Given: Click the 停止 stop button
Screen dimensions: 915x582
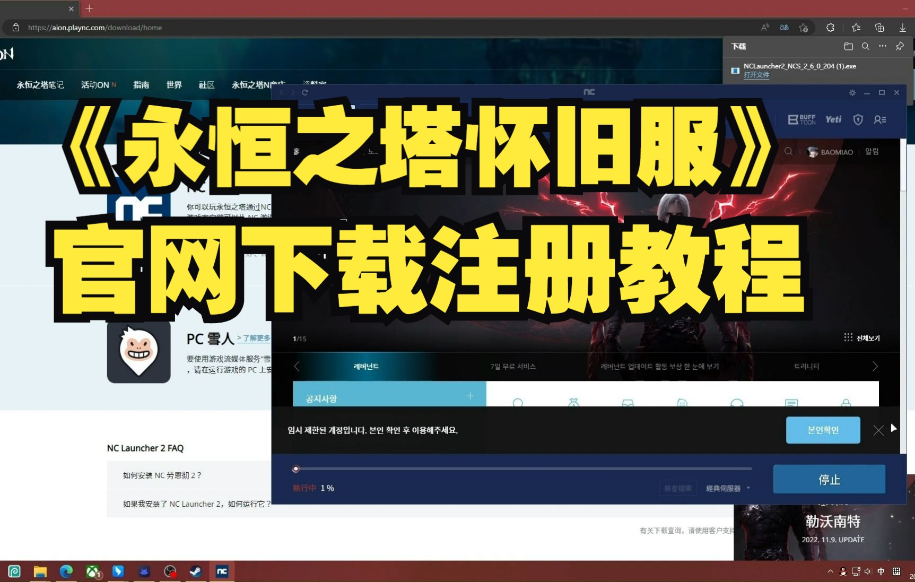Looking at the screenshot, I should coord(829,479).
